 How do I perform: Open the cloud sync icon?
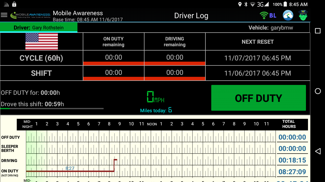pyautogui.click(x=288, y=15)
